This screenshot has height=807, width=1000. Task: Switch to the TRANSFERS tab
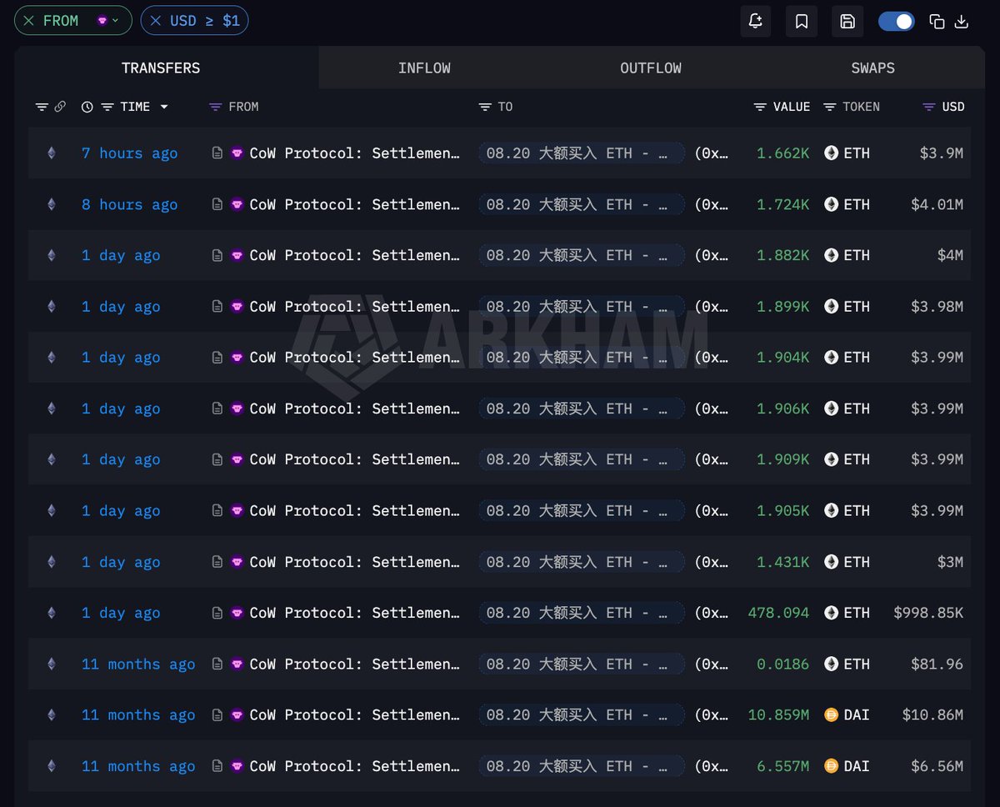click(161, 68)
